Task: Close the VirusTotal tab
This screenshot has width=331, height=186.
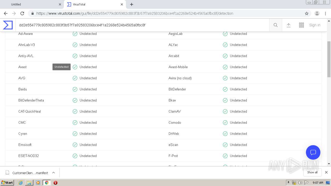Action: (x=122, y=4)
